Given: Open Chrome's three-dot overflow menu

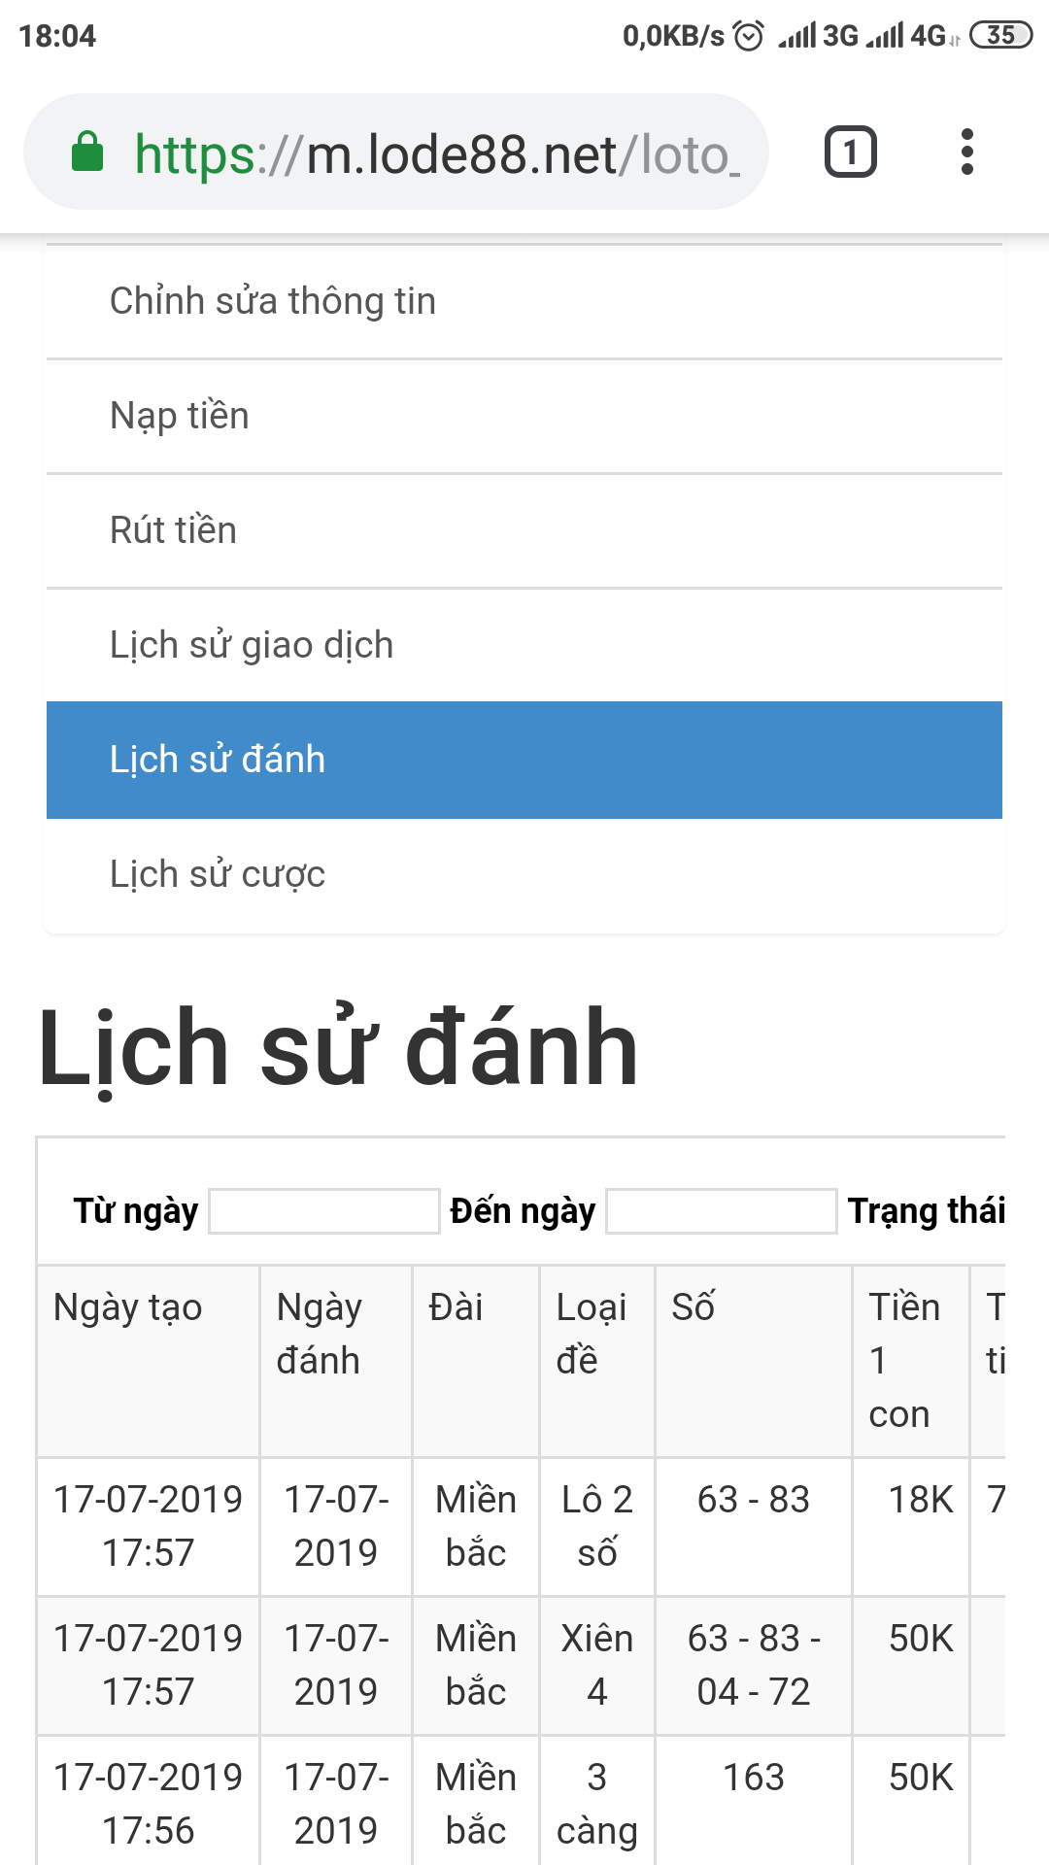Looking at the screenshot, I should pyautogui.click(x=966, y=153).
